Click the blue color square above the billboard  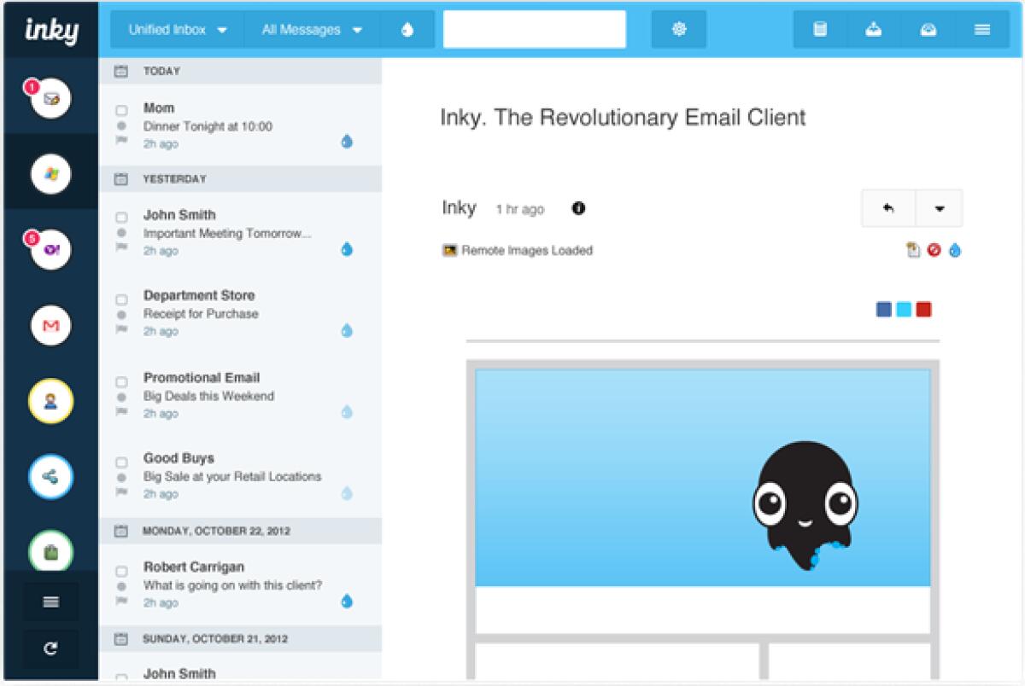pos(883,309)
